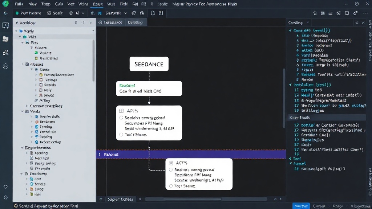Collapse the 'Rarly' root tree node
Screen dimensions: 372x209
pyautogui.click(x=16, y=31)
